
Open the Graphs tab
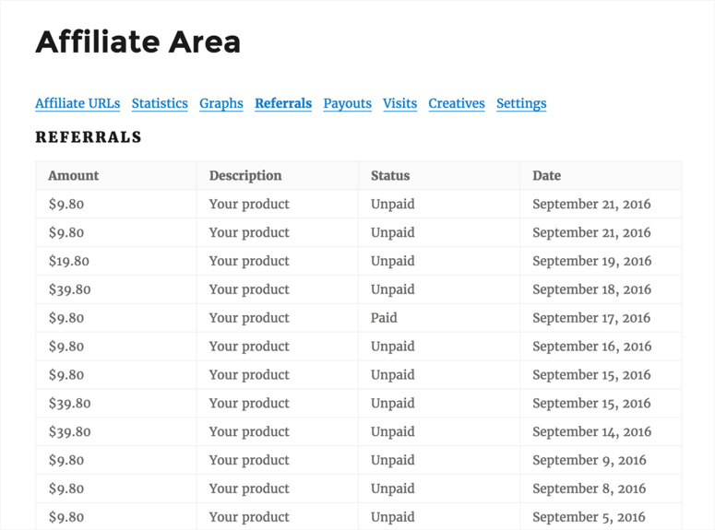click(x=221, y=103)
